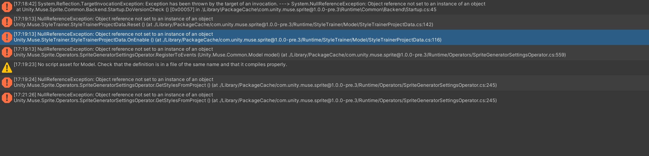Click the error icon of the 17:19:24 GetStylesFromProject entry
Viewport: 649px width, 156px height.
click(7, 82)
